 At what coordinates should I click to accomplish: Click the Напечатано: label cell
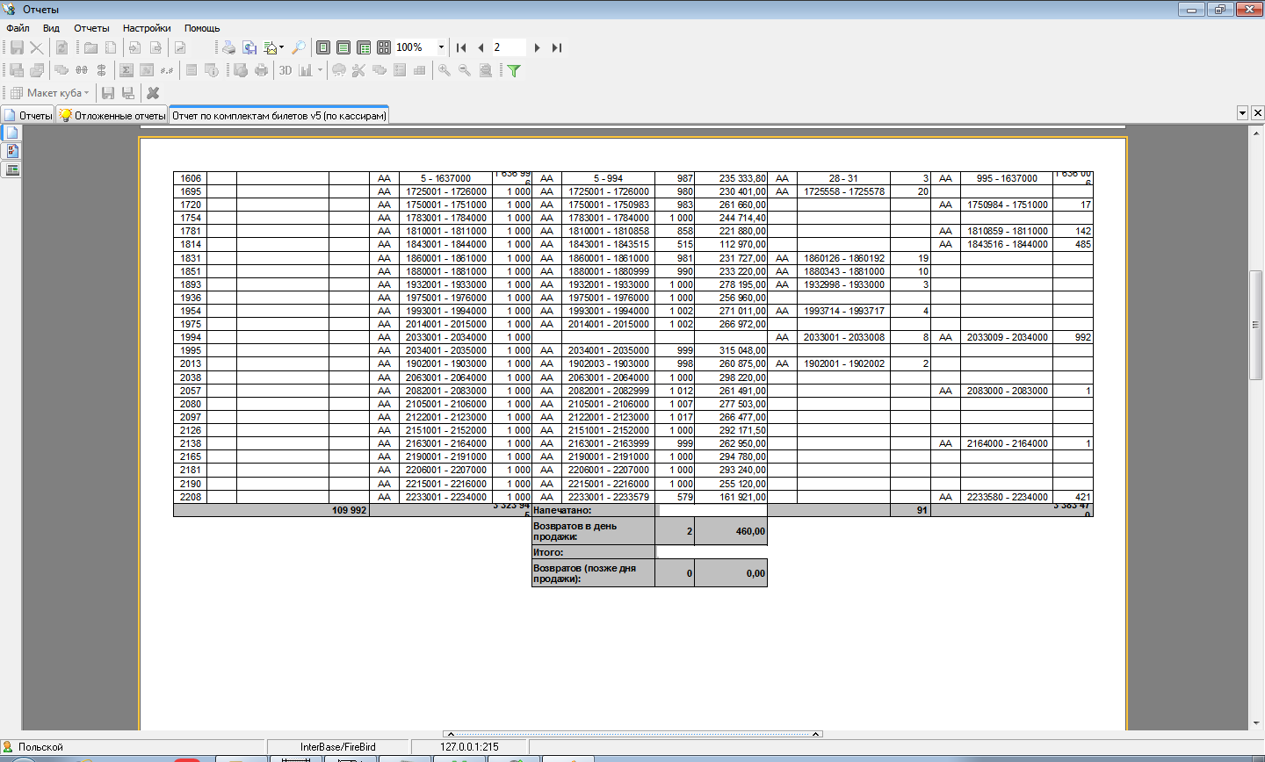click(594, 510)
